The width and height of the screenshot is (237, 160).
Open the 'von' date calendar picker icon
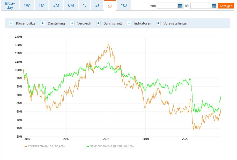pyautogui.click(x=180, y=6)
